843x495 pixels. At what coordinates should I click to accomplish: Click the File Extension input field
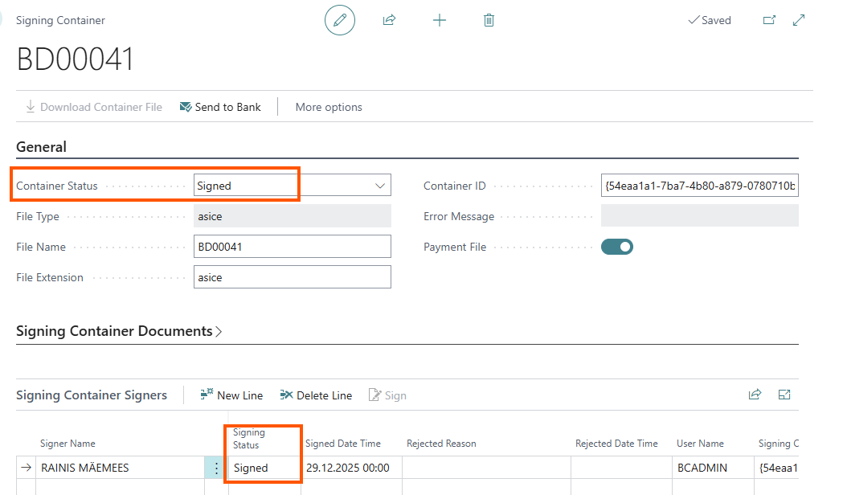[293, 277]
